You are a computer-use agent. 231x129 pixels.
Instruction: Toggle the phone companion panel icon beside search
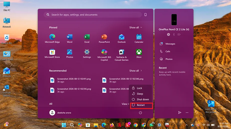pyautogui.click(x=145, y=15)
